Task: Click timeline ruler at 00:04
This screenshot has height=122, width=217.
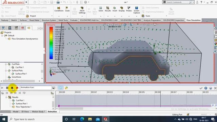Action: coord(126,92)
